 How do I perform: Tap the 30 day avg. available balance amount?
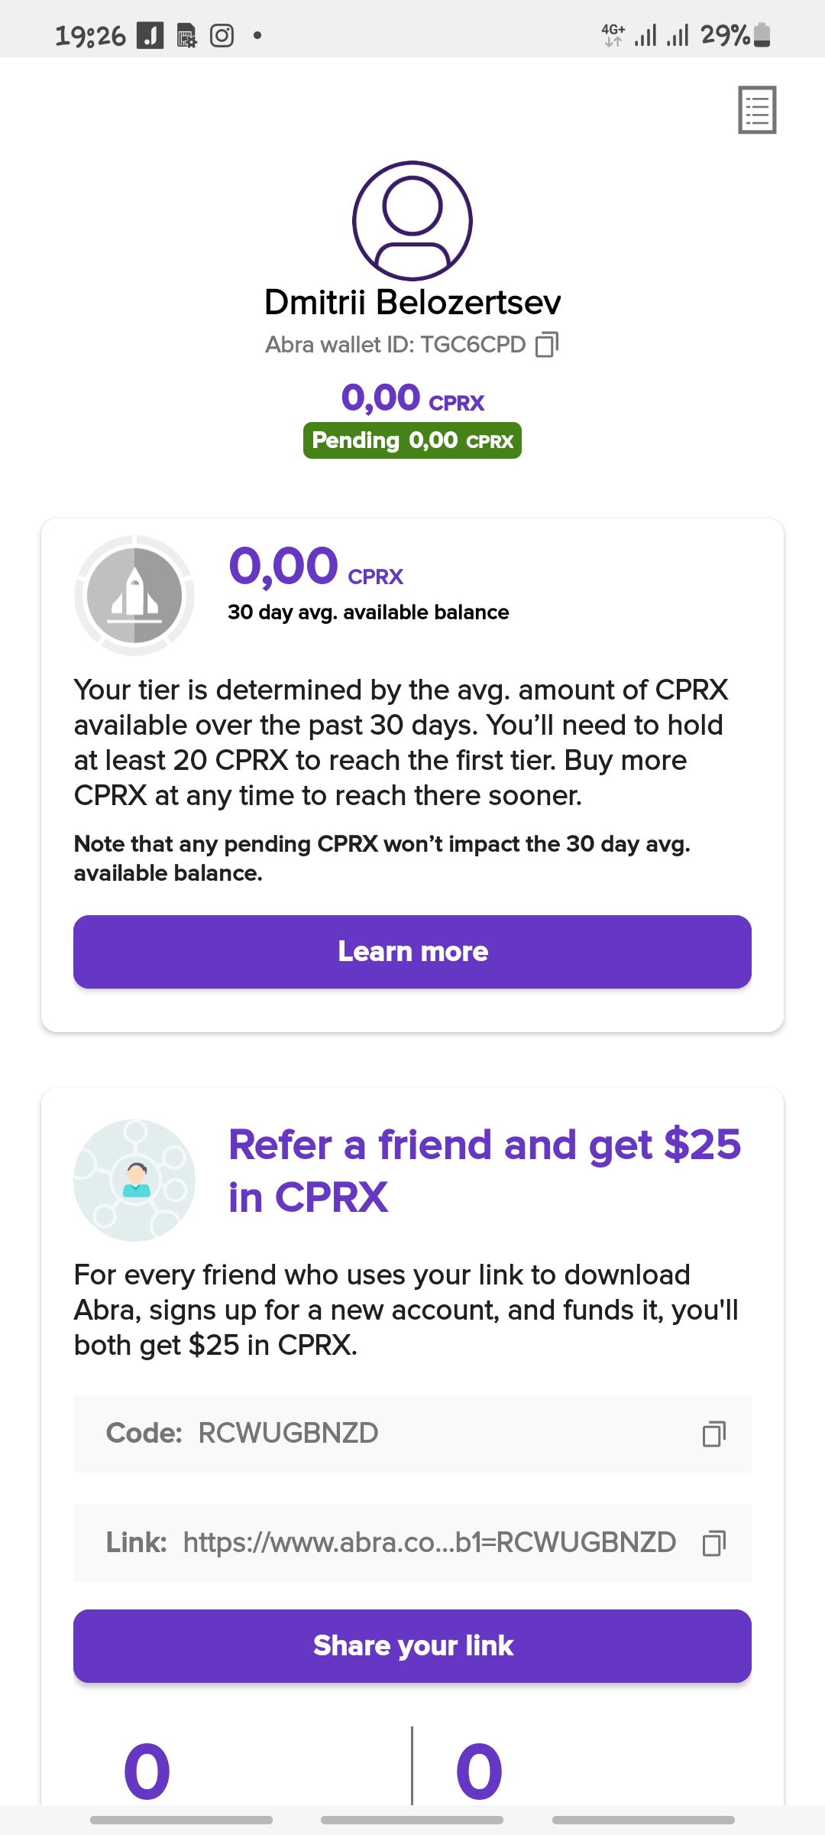point(315,567)
